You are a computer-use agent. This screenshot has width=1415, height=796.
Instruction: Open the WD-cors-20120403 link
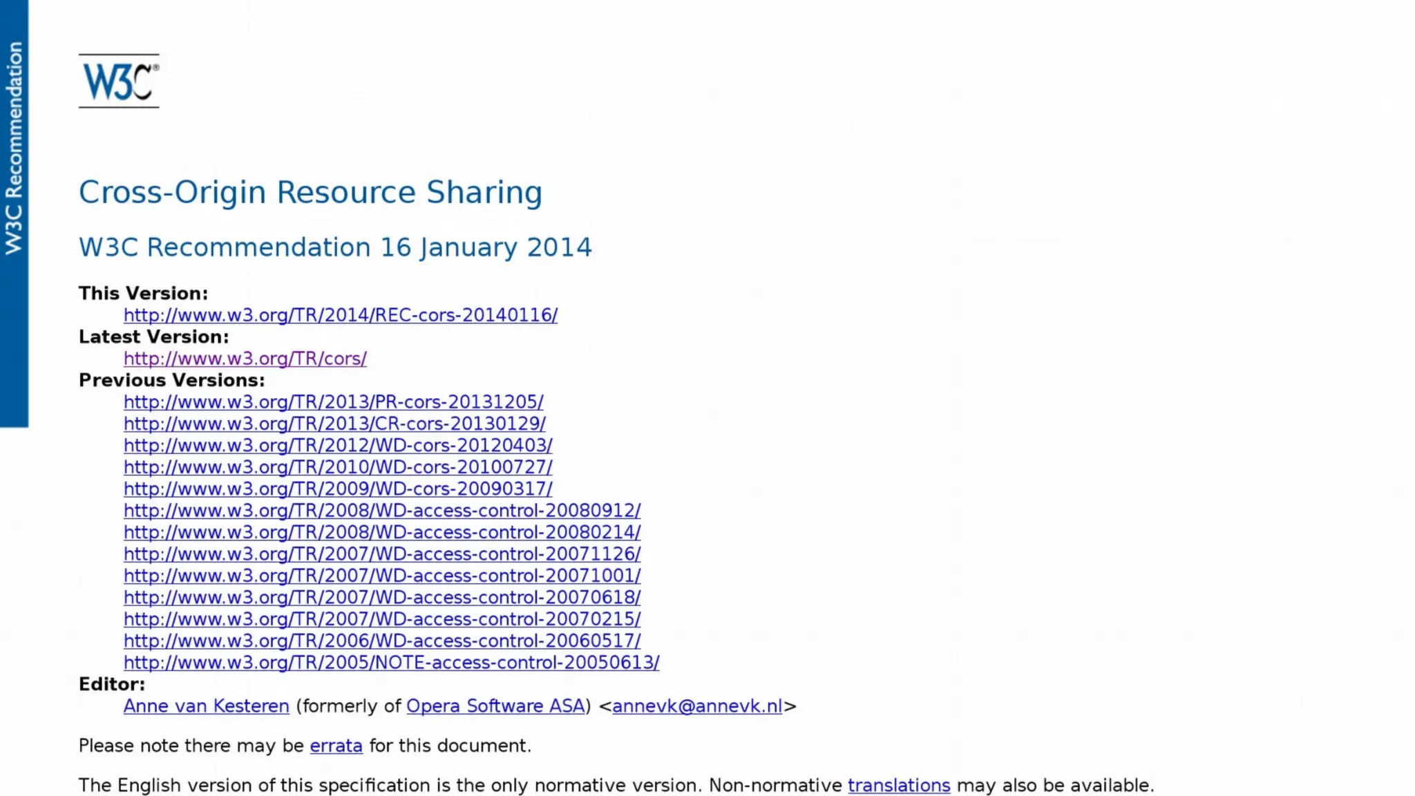(x=338, y=446)
